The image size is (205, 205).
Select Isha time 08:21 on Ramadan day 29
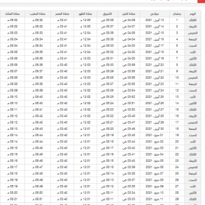click(x=13, y=199)
